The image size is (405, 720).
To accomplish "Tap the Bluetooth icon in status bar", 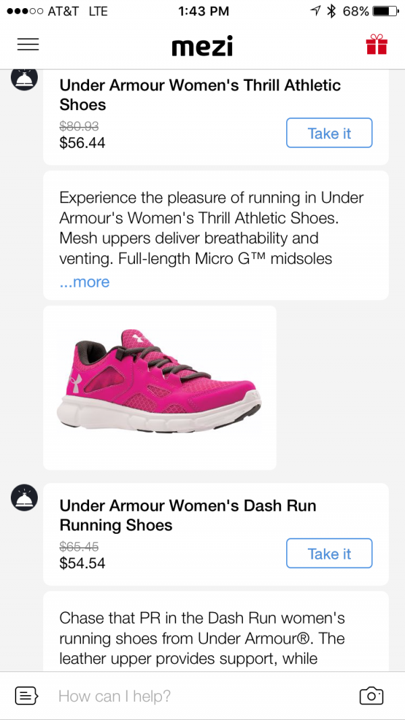I will tap(331, 11).
